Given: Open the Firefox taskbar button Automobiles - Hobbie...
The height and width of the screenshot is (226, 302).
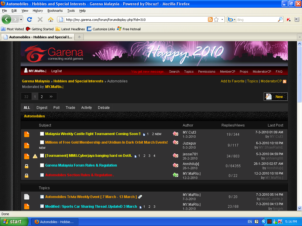Looking at the screenshot, I should point(55,222).
